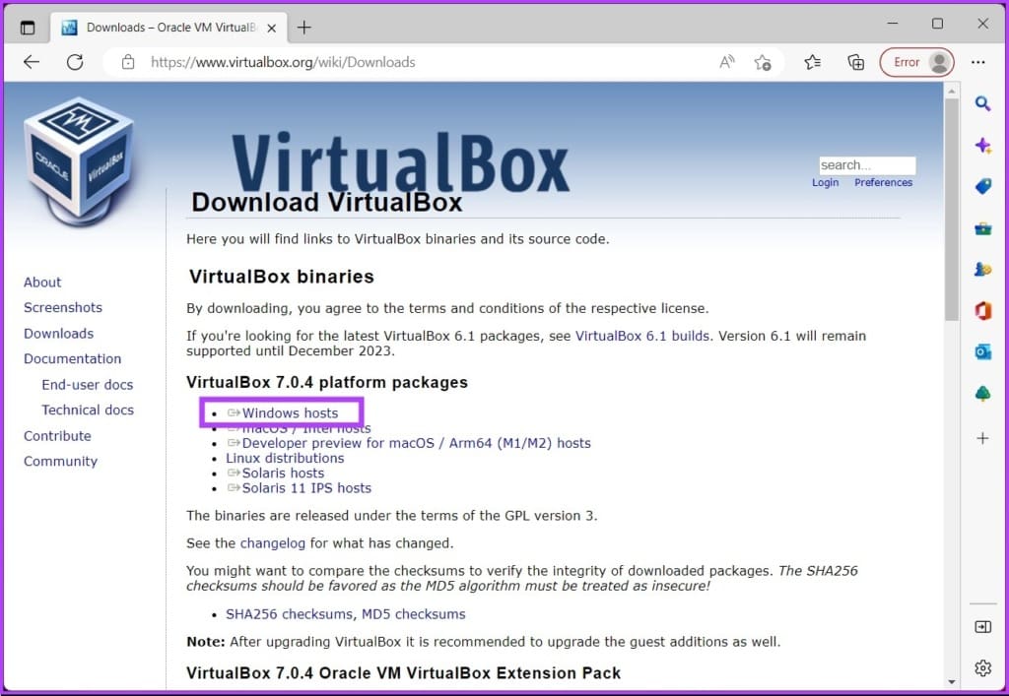Open End-user docs link
1009x696 pixels.
coord(88,384)
